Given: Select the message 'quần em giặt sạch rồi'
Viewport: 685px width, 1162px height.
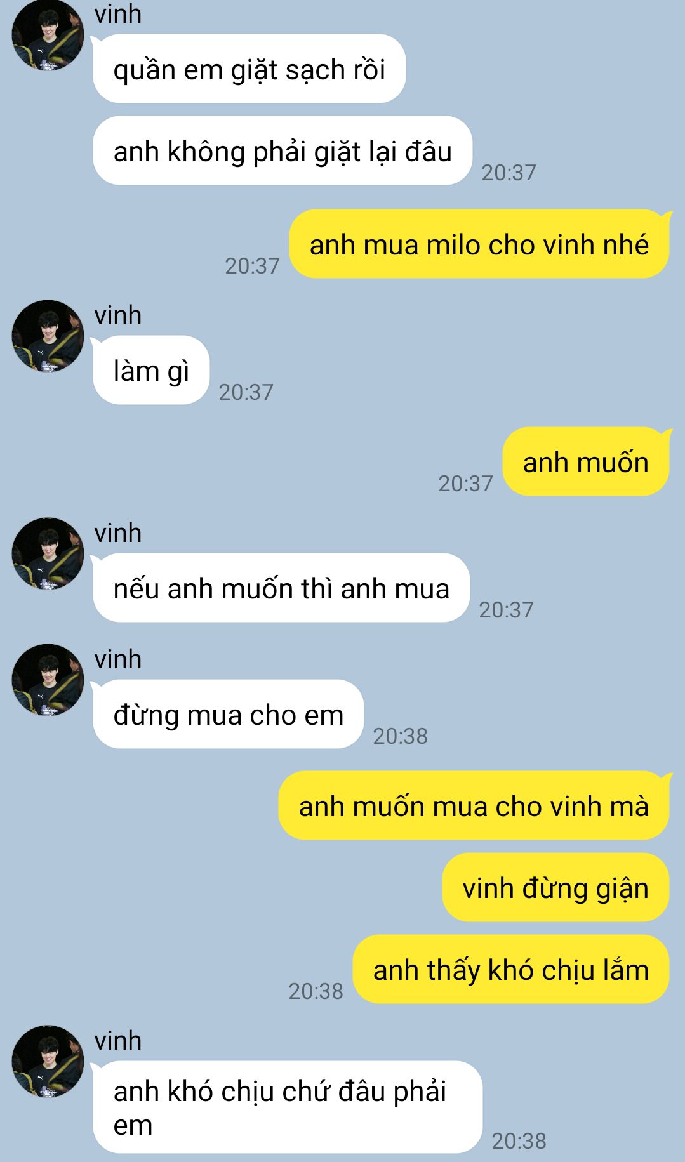Looking at the screenshot, I should (x=249, y=69).
